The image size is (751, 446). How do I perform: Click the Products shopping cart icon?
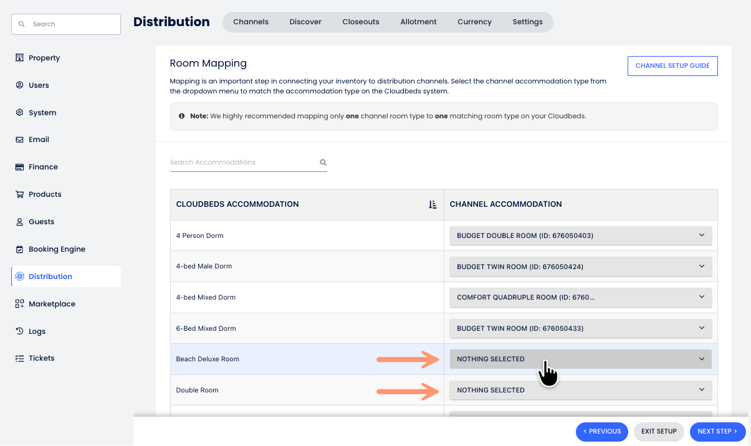pos(19,194)
